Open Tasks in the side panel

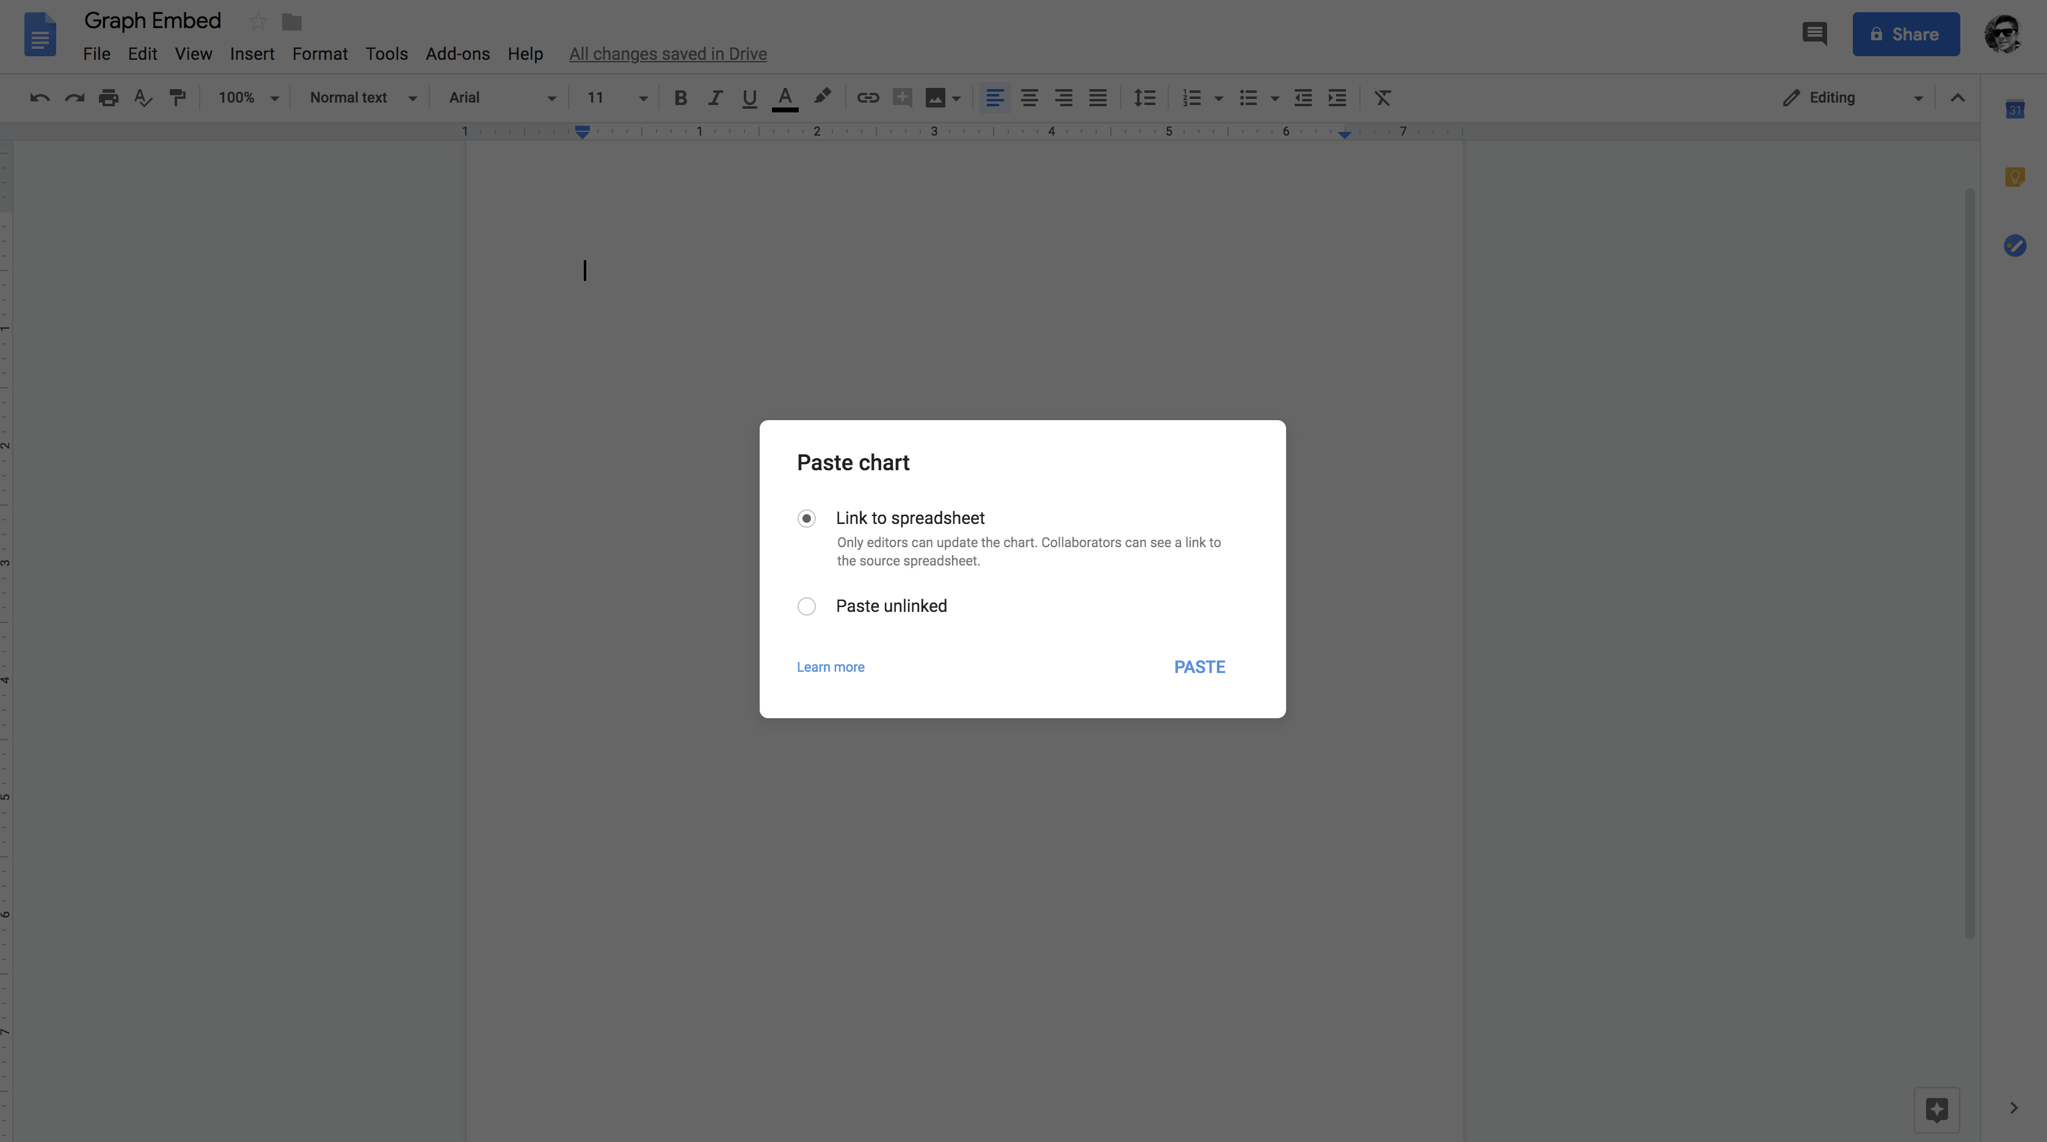coord(2015,245)
